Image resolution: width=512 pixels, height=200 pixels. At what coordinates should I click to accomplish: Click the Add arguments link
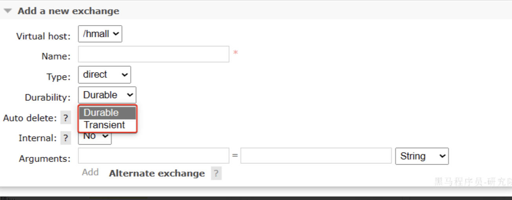[x=90, y=173]
